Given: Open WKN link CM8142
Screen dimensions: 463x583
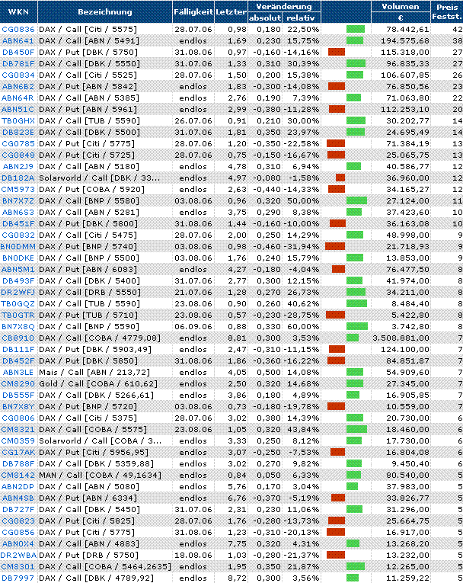Looking at the screenshot, I should tap(18, 476).
